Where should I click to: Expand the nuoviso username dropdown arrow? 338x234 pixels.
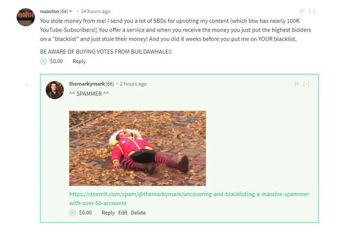click(71, 12)
